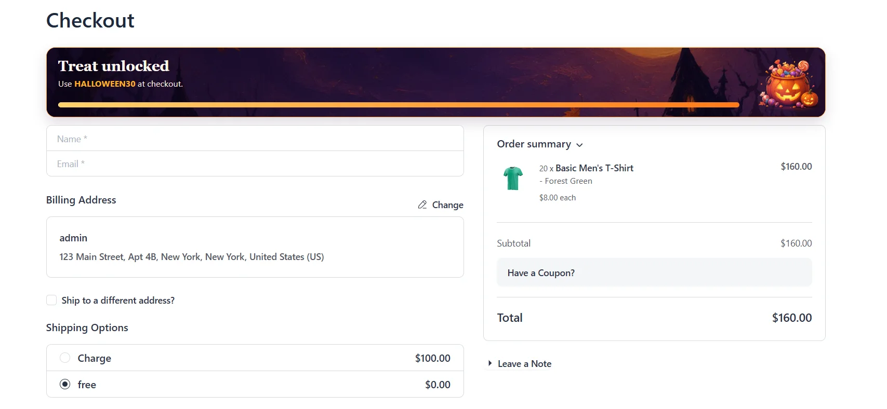Expand the Have a Coupon? section
887x409 pixels.
[654, 272]
